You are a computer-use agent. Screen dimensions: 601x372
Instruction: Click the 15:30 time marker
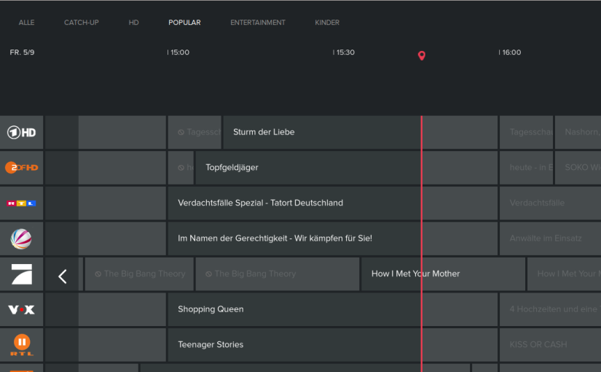(344, 53)
